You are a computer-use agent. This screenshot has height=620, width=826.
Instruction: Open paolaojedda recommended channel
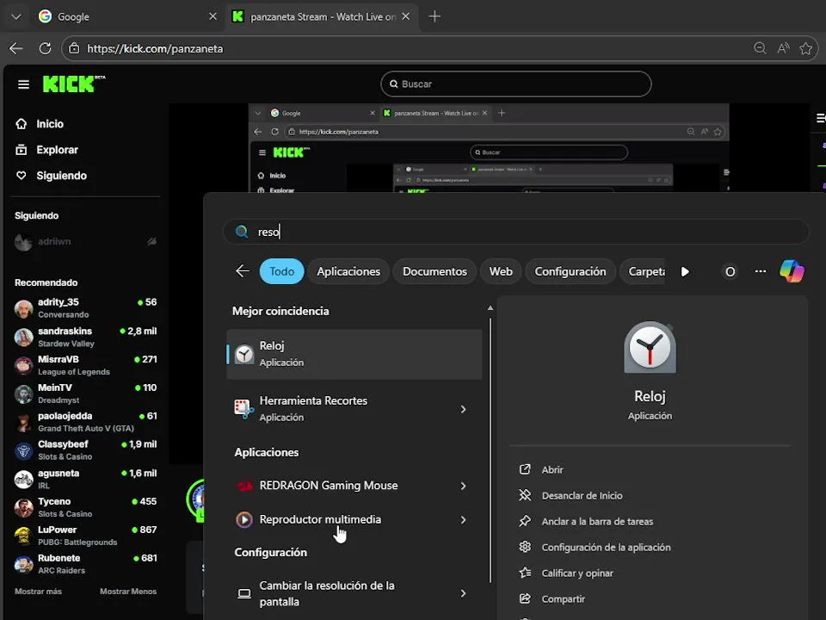[85, 422]
